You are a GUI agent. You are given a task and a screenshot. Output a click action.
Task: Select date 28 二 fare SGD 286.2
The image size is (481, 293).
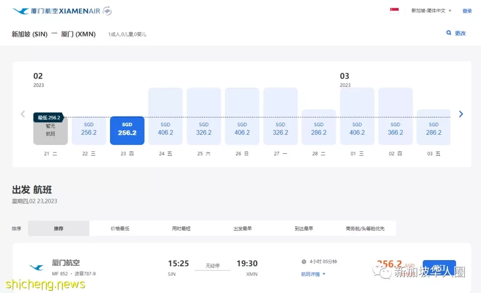[319, 127]
